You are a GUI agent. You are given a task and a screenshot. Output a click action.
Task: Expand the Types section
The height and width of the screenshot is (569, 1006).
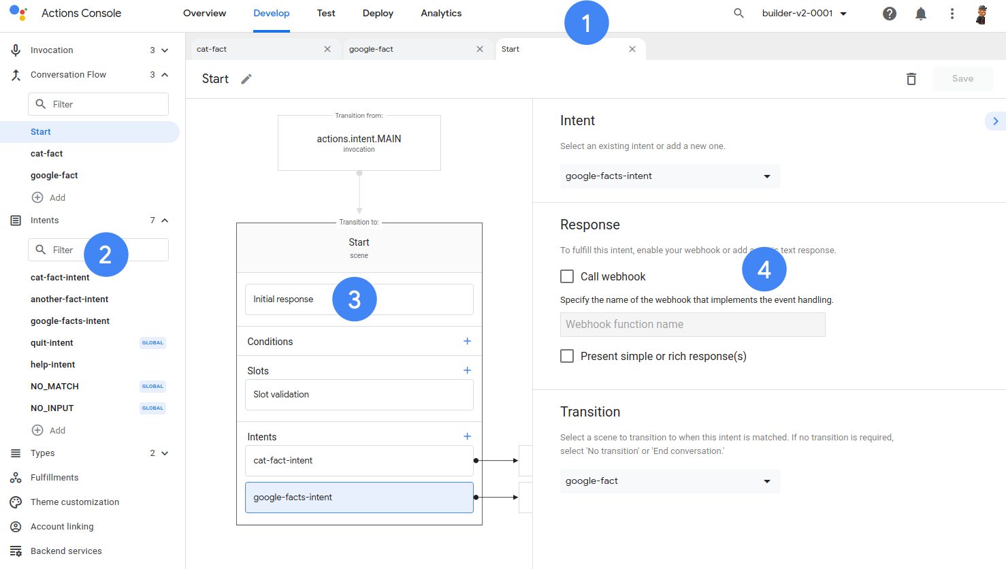click(x=165, y=453)
